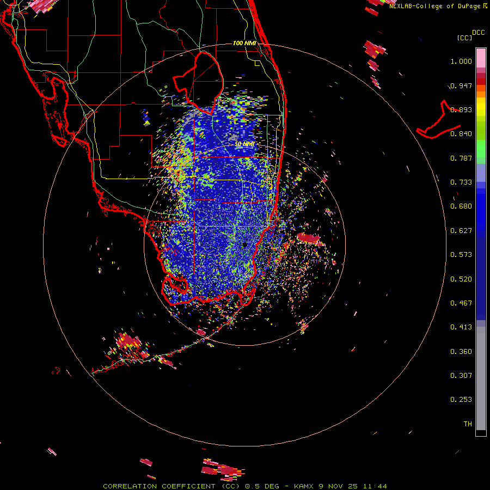The image size is (490, 490).
Task: Click the black KAMX radar site dot
Action: click(244, 244)
